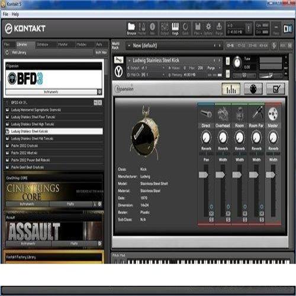Click the Purge icon in the toolbar
Image resolution: width=296 pixels, height=296 pixels.
click(x=219, y=28)
